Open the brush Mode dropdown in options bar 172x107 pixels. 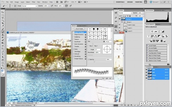29,6
